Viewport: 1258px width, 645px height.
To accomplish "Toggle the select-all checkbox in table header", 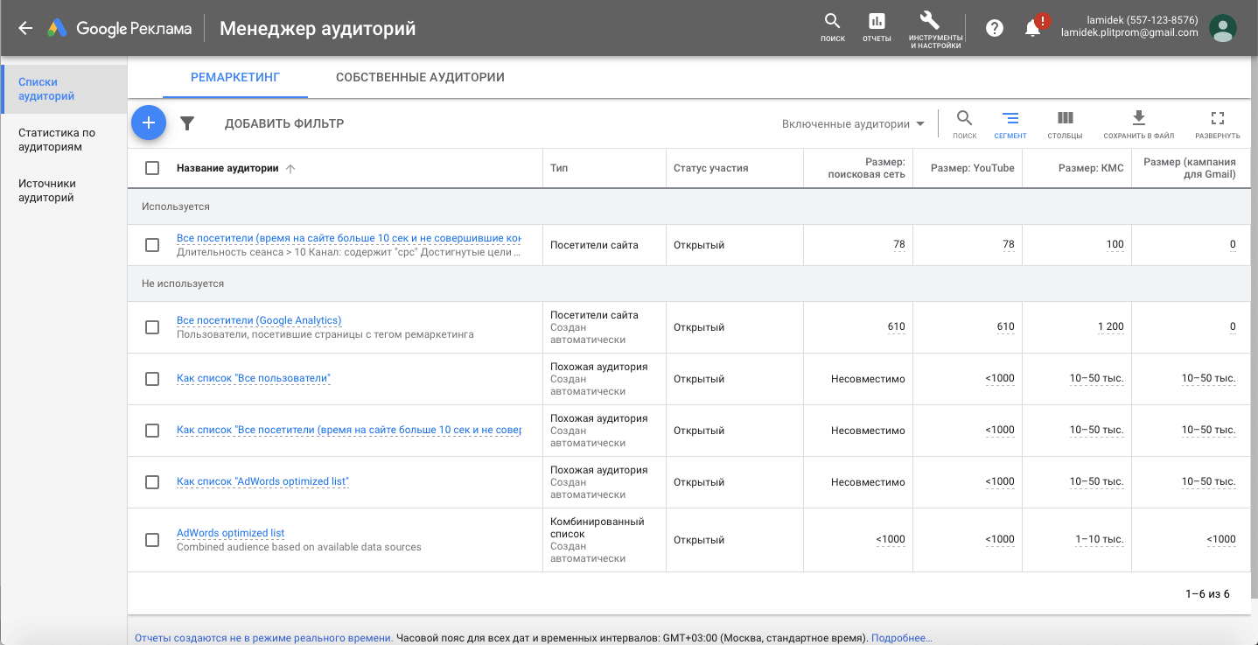I will (x=152, y=168).
